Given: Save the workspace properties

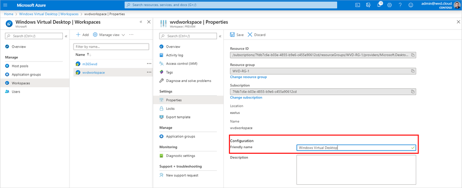Looking at the screenshot, I should coord(237,35).
